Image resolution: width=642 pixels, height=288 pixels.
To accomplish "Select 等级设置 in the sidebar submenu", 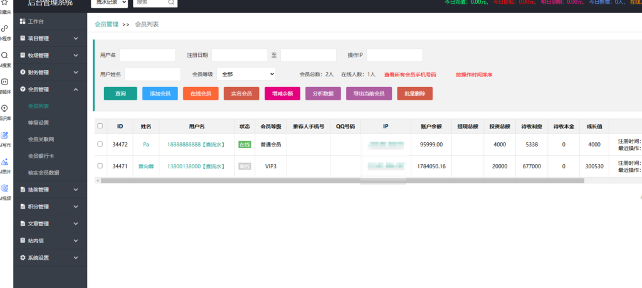I will [38, 123].
